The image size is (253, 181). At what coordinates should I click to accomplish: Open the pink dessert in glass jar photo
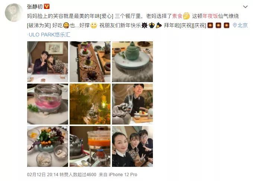pos(48,104)
